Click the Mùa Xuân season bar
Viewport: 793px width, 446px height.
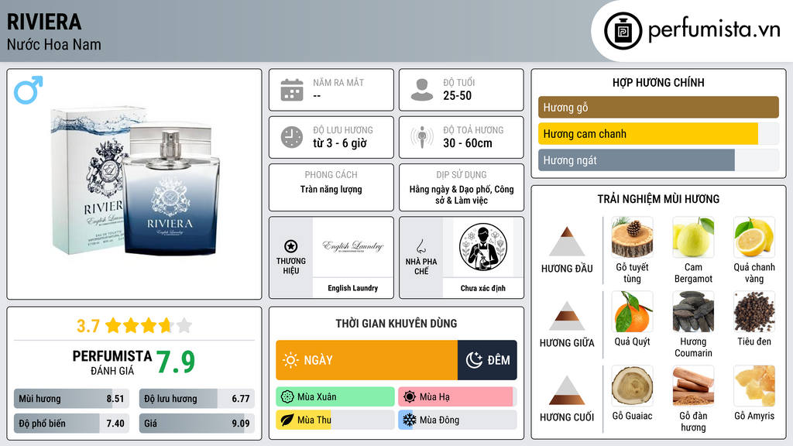click(335, 397)
